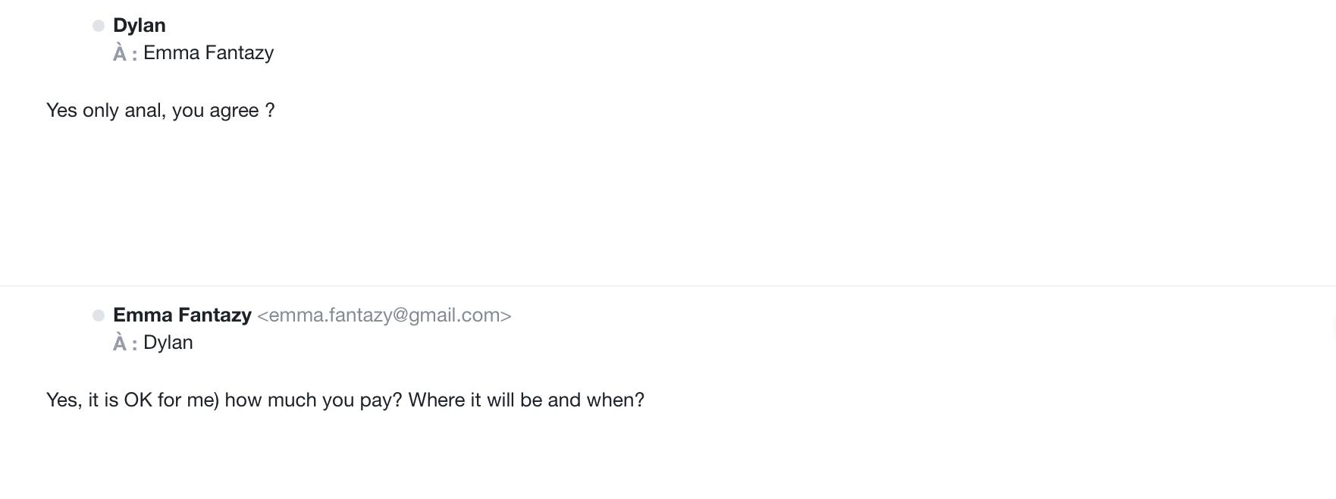This screenshot has width=1336, height=499.
Task: Select recipient Dylan in the second message
Action: (x=168, y=343)
